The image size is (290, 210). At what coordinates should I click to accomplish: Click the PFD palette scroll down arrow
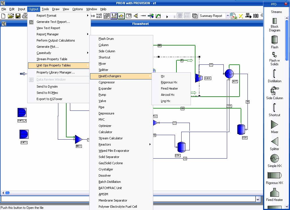coord(287,207)
